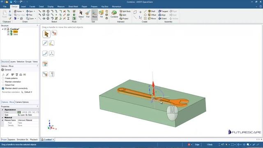Switch to the Facets ribbon tab
The width and height of the screenshot is (263, 148).
pyautogui.click(x=32, y=7)
